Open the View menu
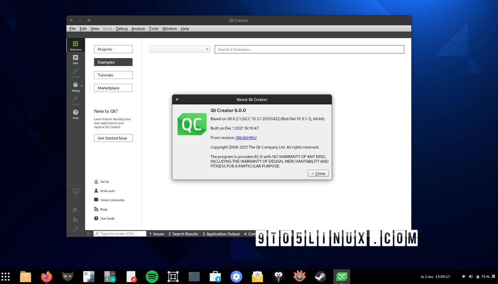Image resolution: width=498 pixels, height=284 pixels. pos(95,29)
